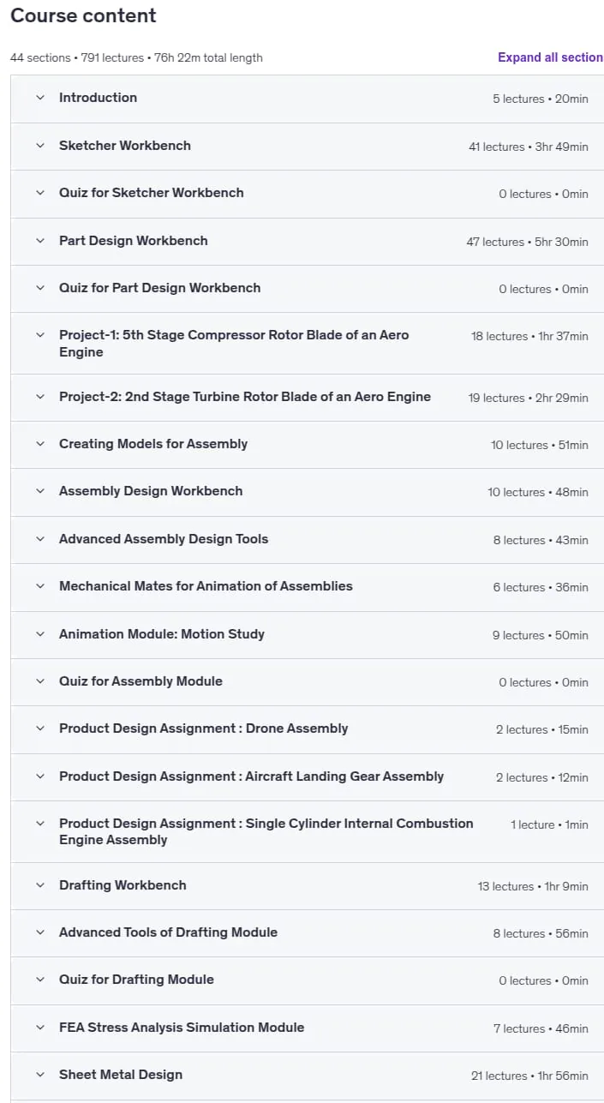Image resolution: width=604 pixels, height=1103 pixels.
Task: Open Product Design Assignment: Drone Assembly
Action: [x=204, y=728]
